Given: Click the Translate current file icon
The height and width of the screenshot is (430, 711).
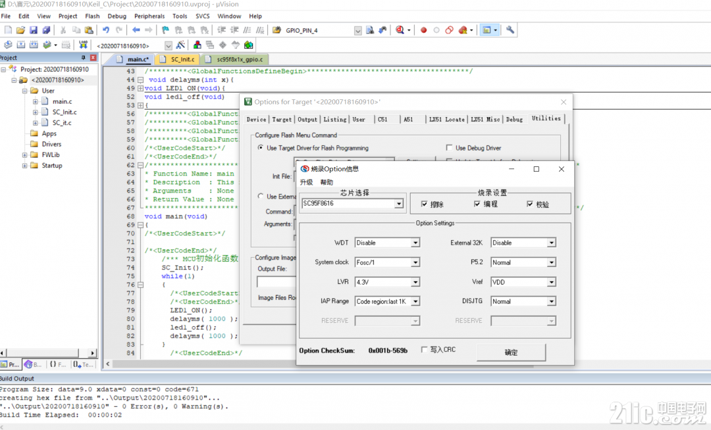Looking at the screenshot, I should coord(8,45).
